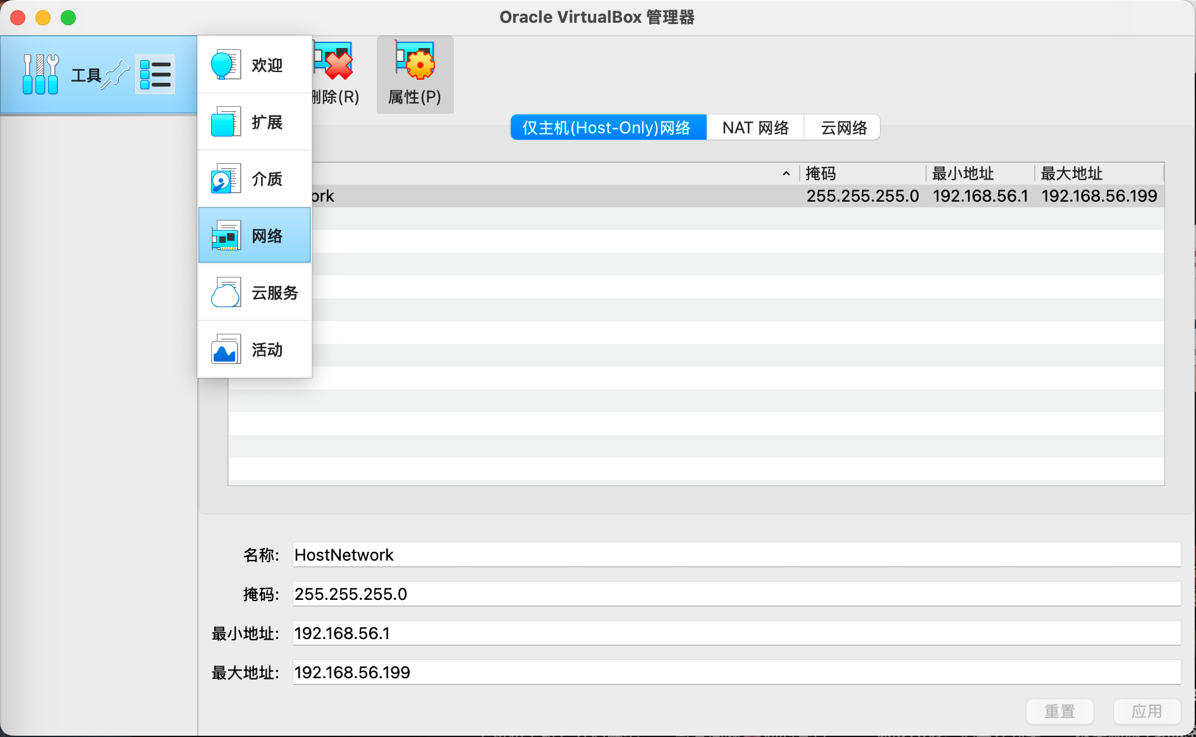The image size is (1196, 737).
Task: Sort the list by 最大地址 column
Action: (x=1097, y=174)
